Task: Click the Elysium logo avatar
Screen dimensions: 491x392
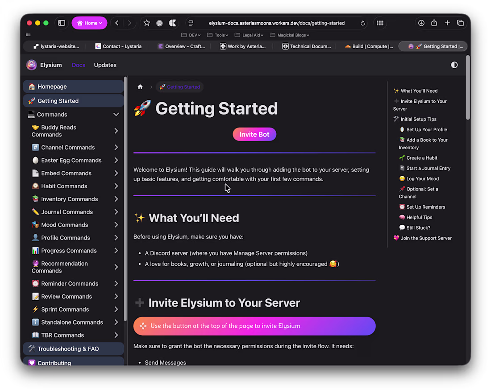Action: (31, 65)
